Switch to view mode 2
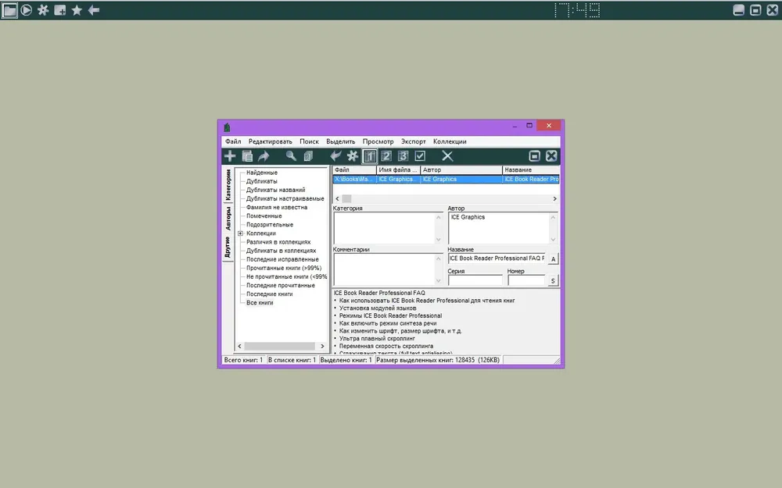This screenshot has height=488, width=782. click(386, 156)
